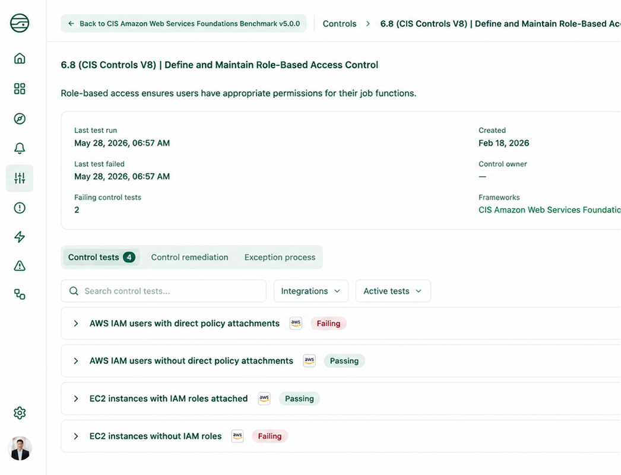Open settings gear icon in sidebar
This screenshot has height=475, width=621.
pyautogui.click(x=20, y=413)
